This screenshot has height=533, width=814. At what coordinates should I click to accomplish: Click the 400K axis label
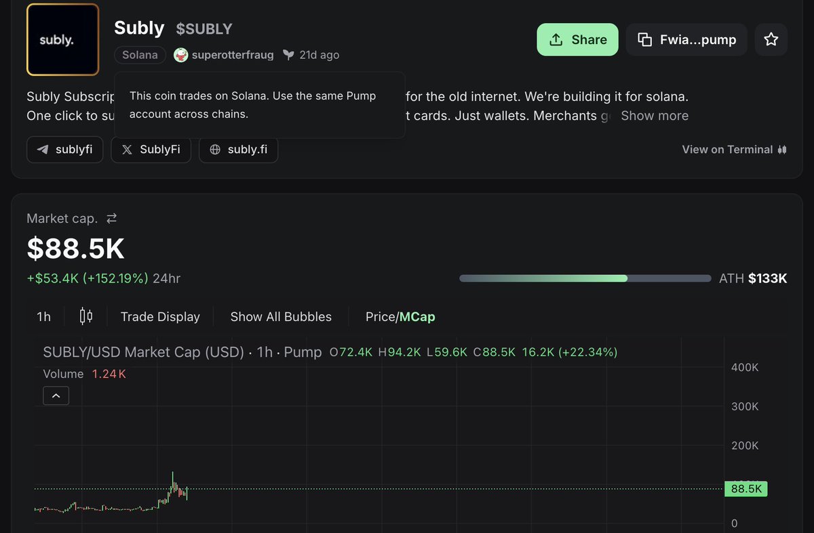pos(745,367)
